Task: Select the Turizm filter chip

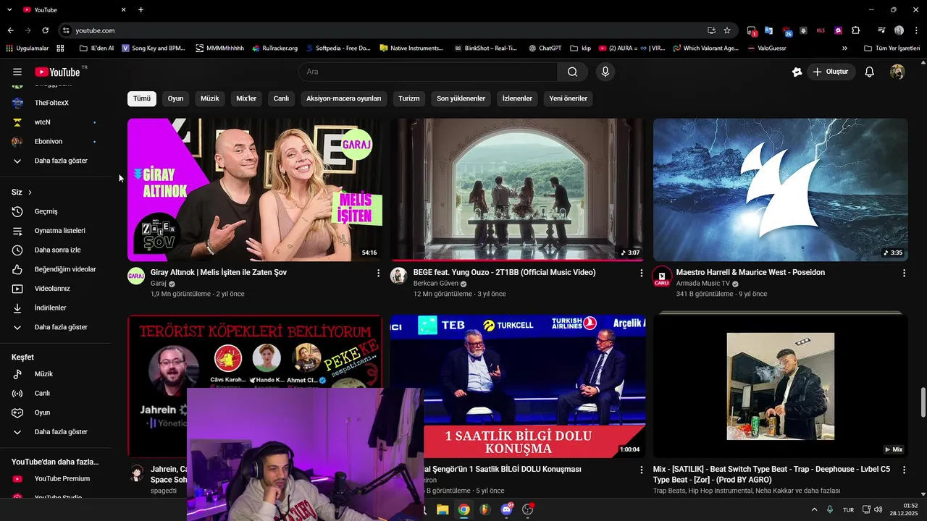Action: click(409, 98)
